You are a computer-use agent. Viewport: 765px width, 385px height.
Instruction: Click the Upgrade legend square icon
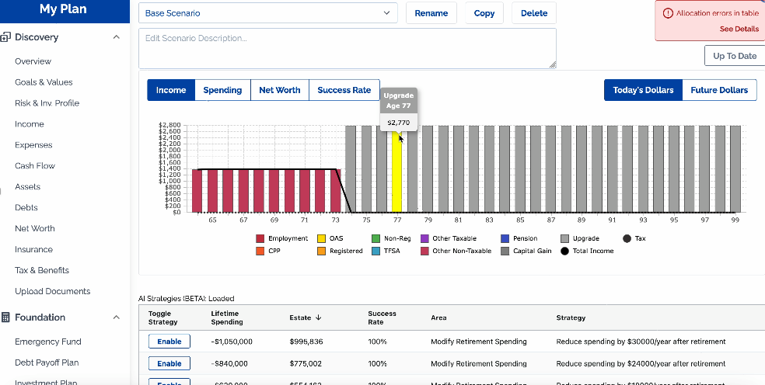click(565, 238)
